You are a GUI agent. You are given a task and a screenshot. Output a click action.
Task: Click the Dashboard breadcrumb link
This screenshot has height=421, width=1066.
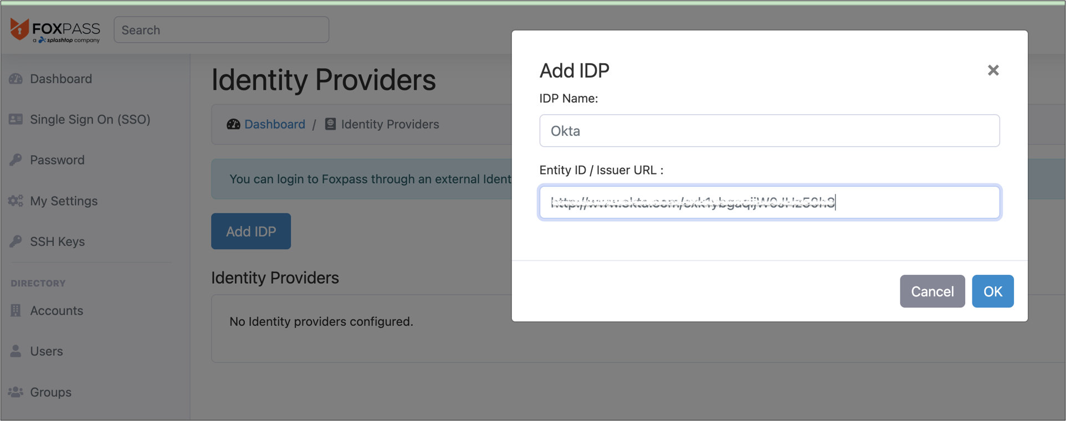click(275, 124)
